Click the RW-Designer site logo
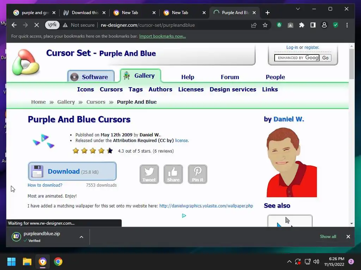The image size is (361, 270). pos(25,62)
